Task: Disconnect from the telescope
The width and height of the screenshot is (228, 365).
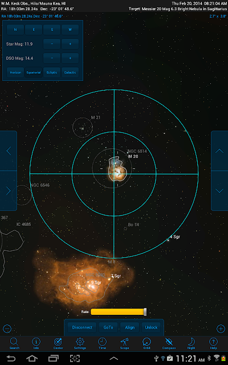Action: pos(82,327)
